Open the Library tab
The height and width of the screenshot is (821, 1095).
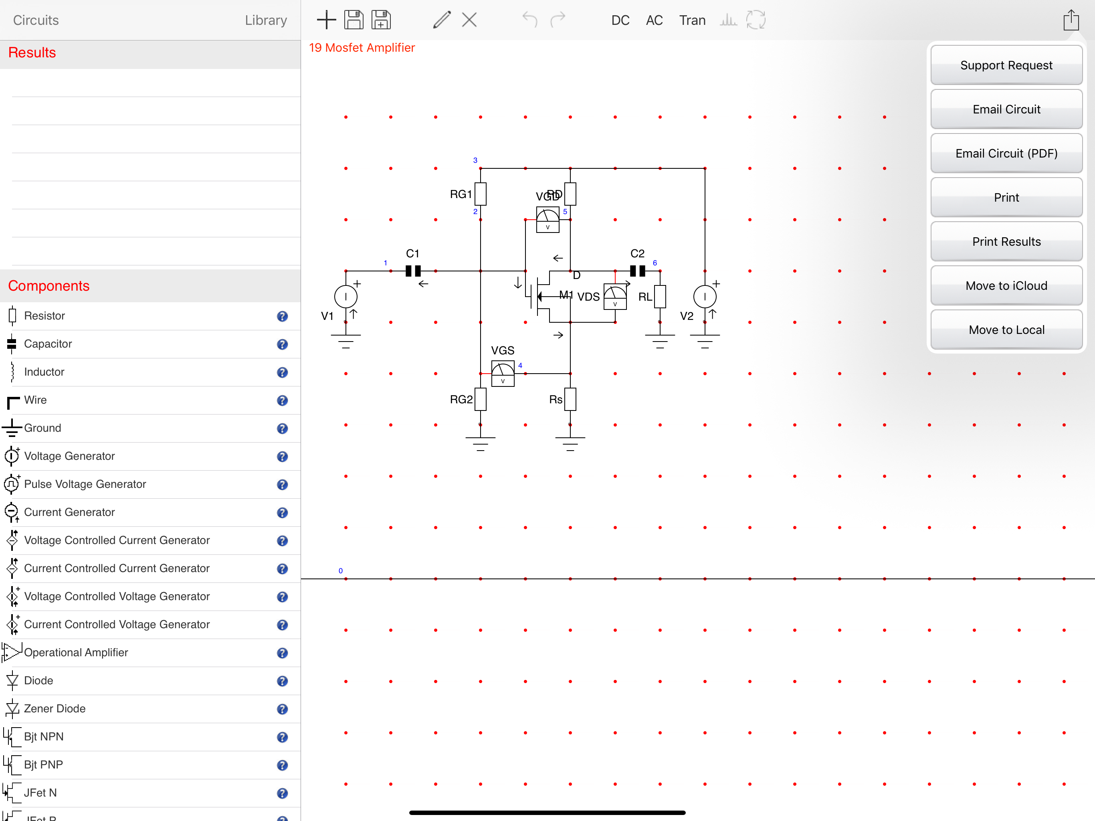[266, 20]
